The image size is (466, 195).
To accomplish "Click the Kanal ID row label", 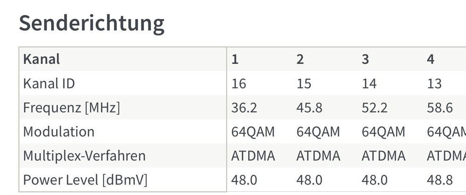I will tap(49, 84).
